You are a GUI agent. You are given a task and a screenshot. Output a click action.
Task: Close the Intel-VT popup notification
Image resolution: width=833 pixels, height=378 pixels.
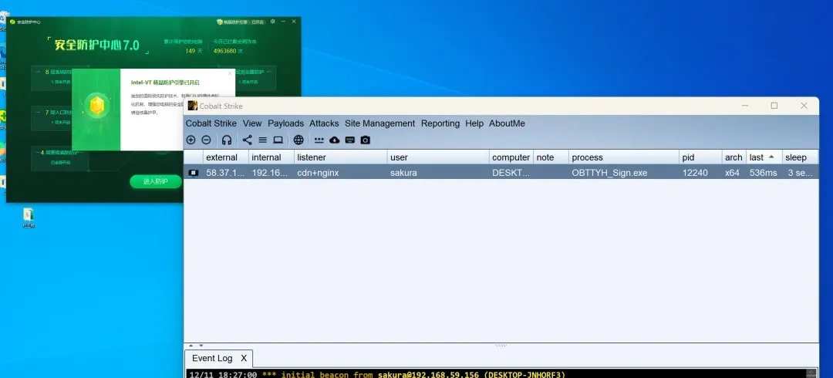[x=230, y=73]
